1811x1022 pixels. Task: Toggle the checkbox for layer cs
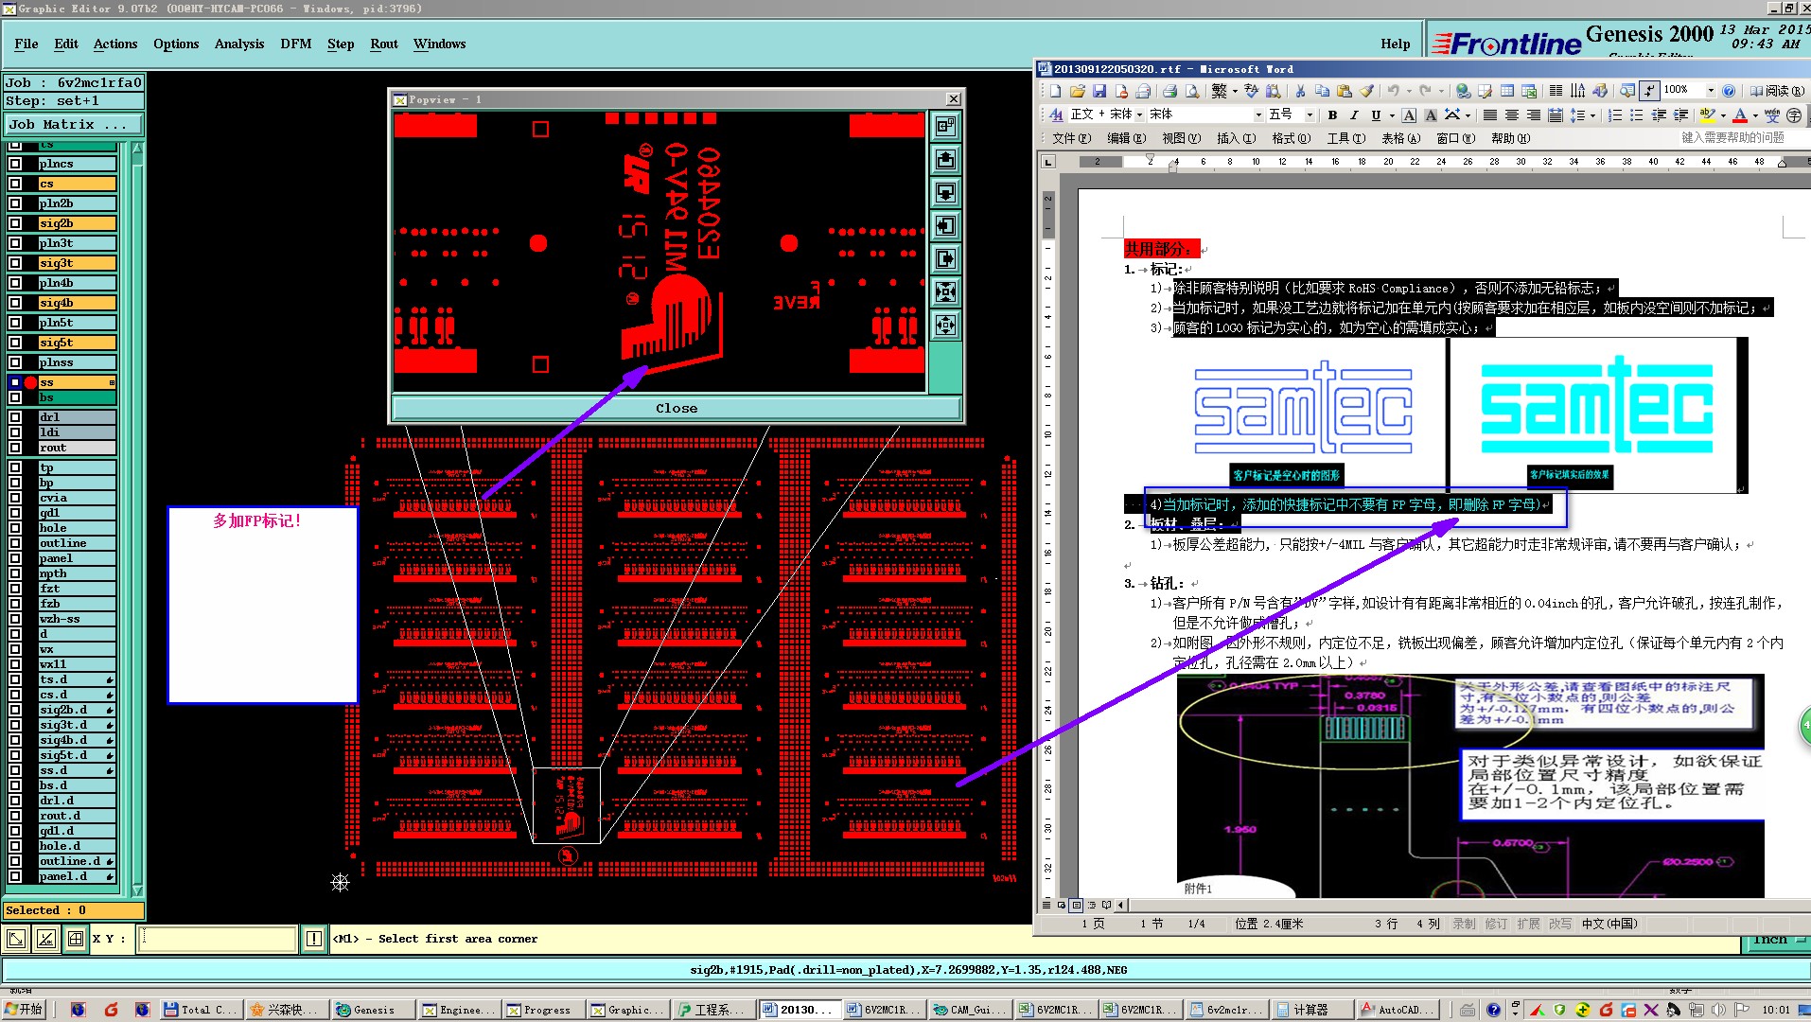tap(15, 184)
